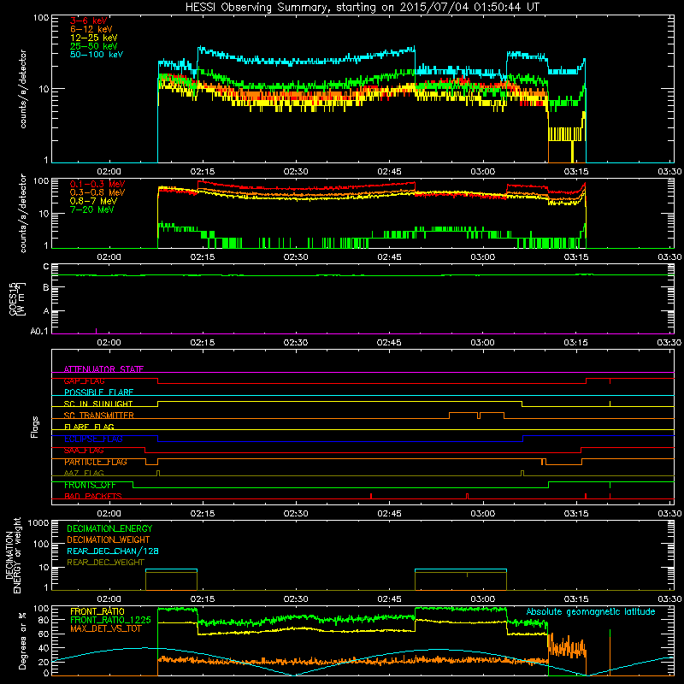Select the FLARE_FLAG label
The width and height of the screenshot is (684, 684).
click(x=89, y=427)
